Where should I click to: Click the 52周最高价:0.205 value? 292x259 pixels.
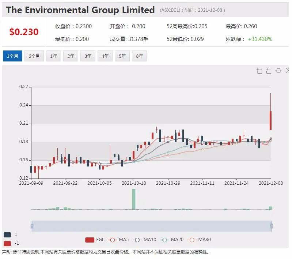187,26
